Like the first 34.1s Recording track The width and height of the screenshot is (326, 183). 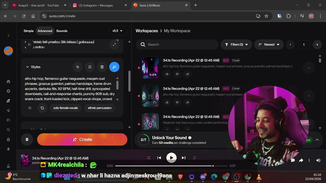167,74
